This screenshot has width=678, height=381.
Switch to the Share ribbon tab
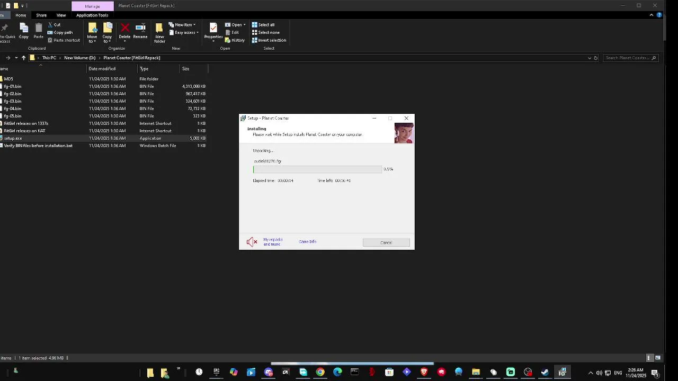(x=41, y=15)
